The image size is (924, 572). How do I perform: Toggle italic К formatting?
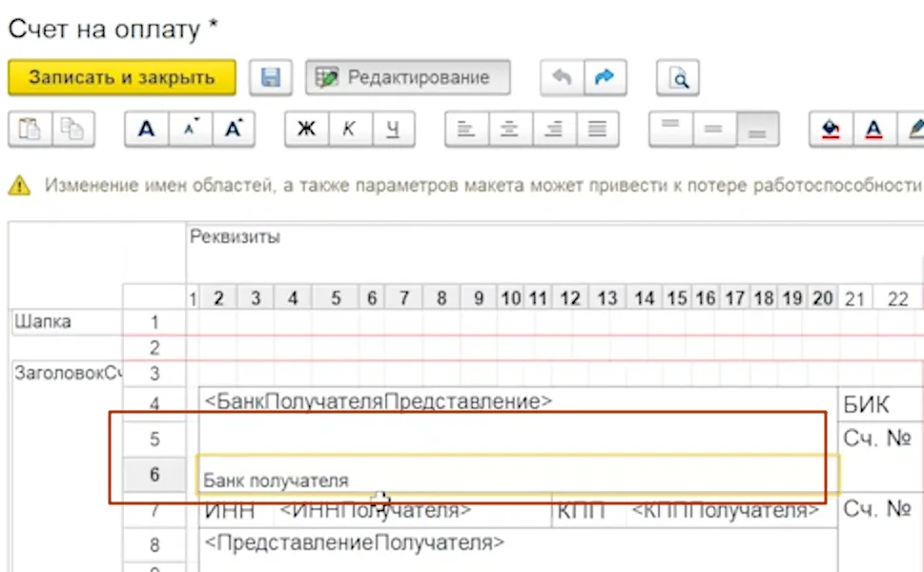(x=349, y=129)
